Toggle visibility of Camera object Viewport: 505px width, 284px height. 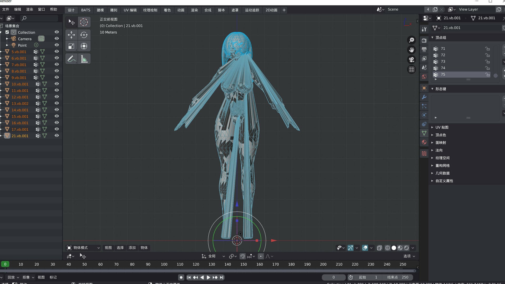point(57,38)
